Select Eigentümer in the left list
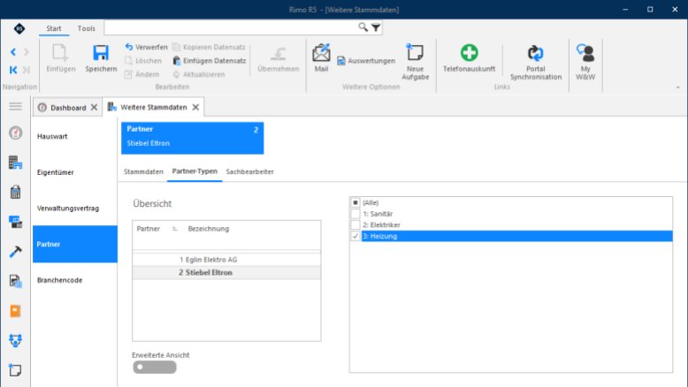 [x=75, y=172]
